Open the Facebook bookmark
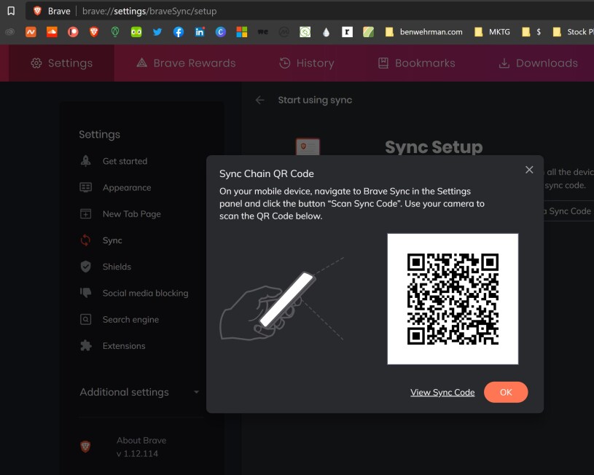The image size is (594, 475). [179, 32]
